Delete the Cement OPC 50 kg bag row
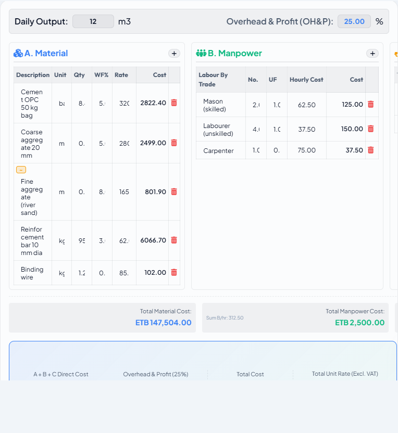Viewport: 398px width, 433px height. coord(174,103)
